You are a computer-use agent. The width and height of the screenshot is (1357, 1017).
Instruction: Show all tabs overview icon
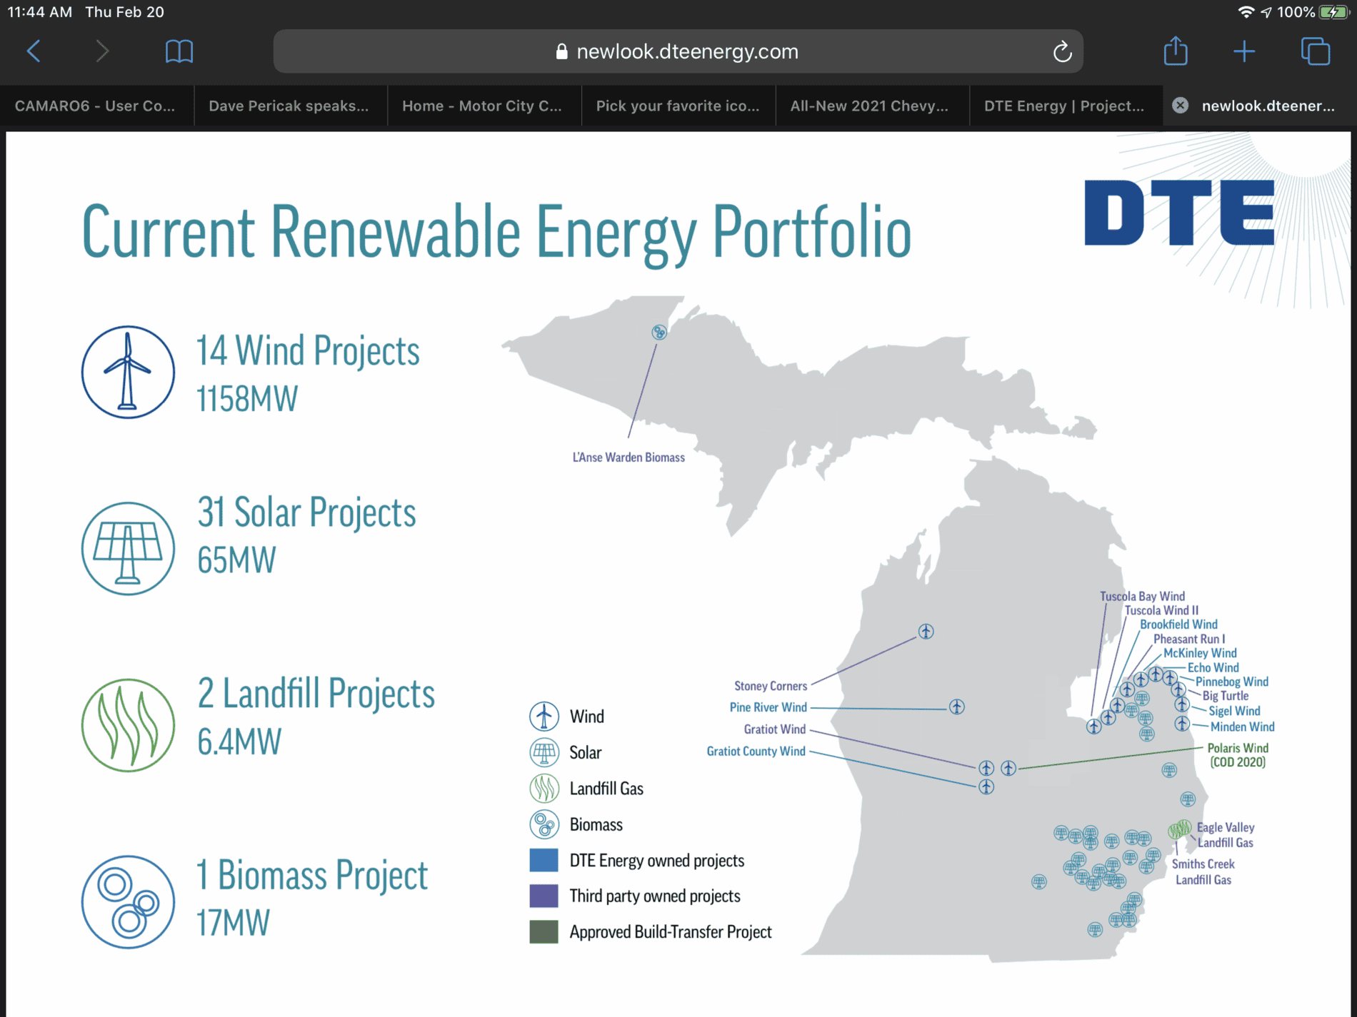[x=1315, y=51]
